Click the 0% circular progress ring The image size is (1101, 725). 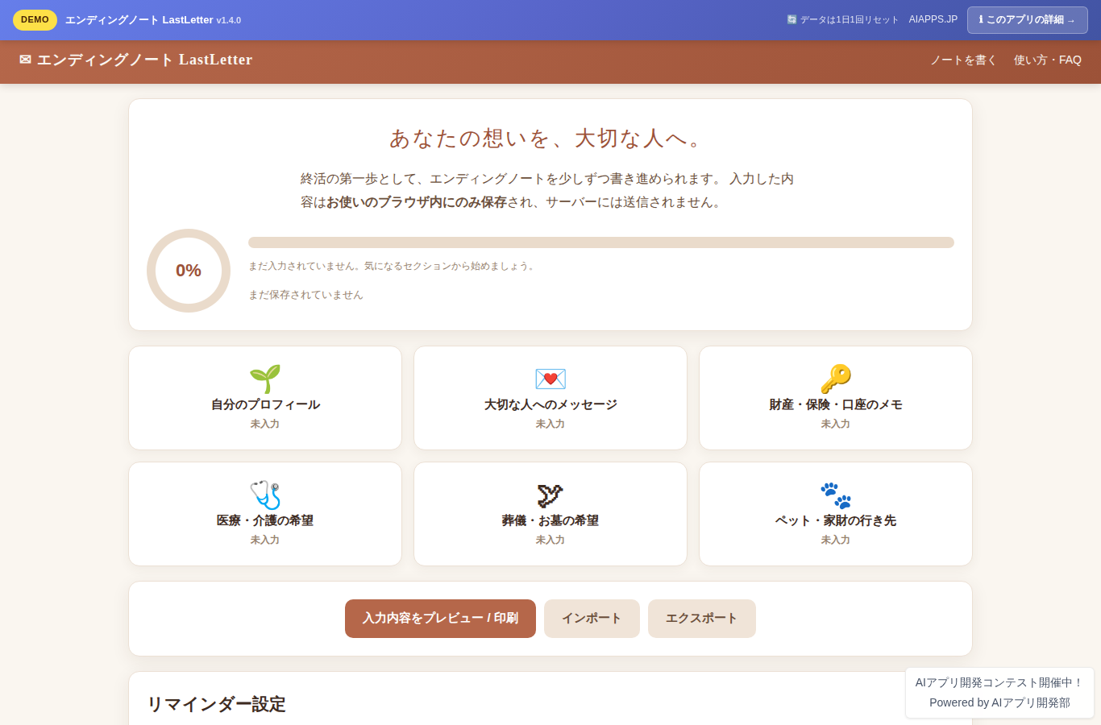coord(189,271)
